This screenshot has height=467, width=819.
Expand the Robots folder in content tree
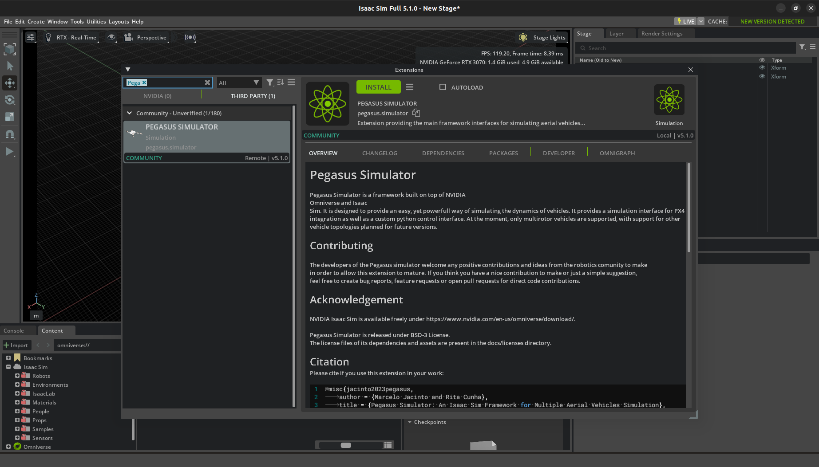click(x=17, y=376)
